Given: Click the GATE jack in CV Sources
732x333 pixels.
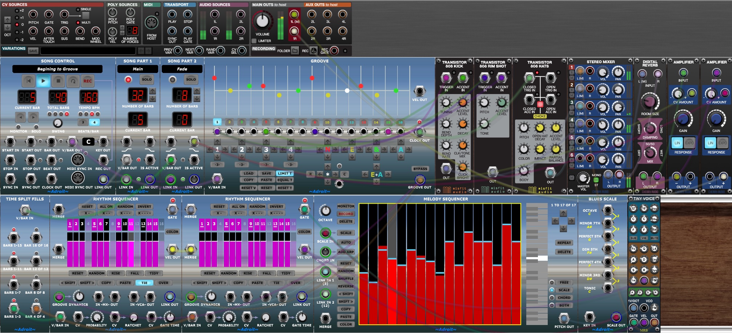Looking at the screenshot, I should point(49,15).
